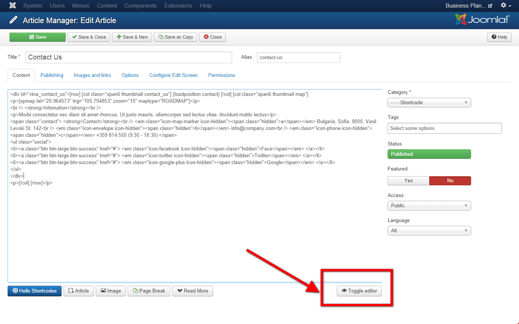Insert Helix Shortcodes into editor

(x=35, y=291)
